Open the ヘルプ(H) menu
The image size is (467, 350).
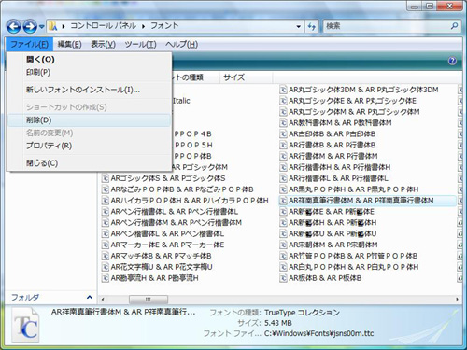click(182, 45)
